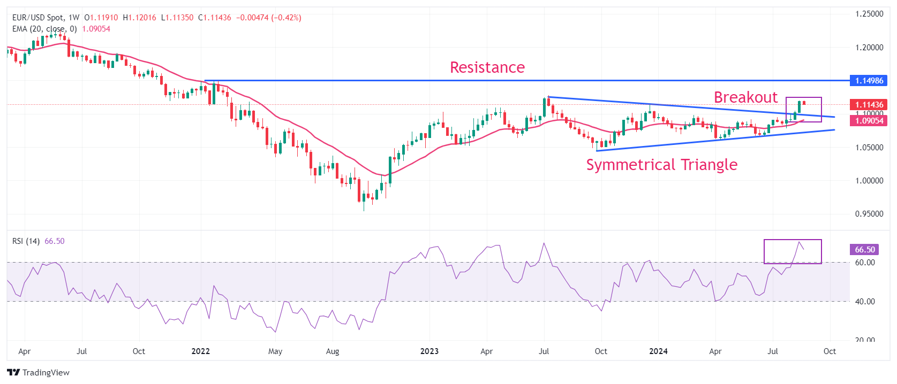Click the TradingView logo icon
Screen dimensions: 897x384
[13, 372]
